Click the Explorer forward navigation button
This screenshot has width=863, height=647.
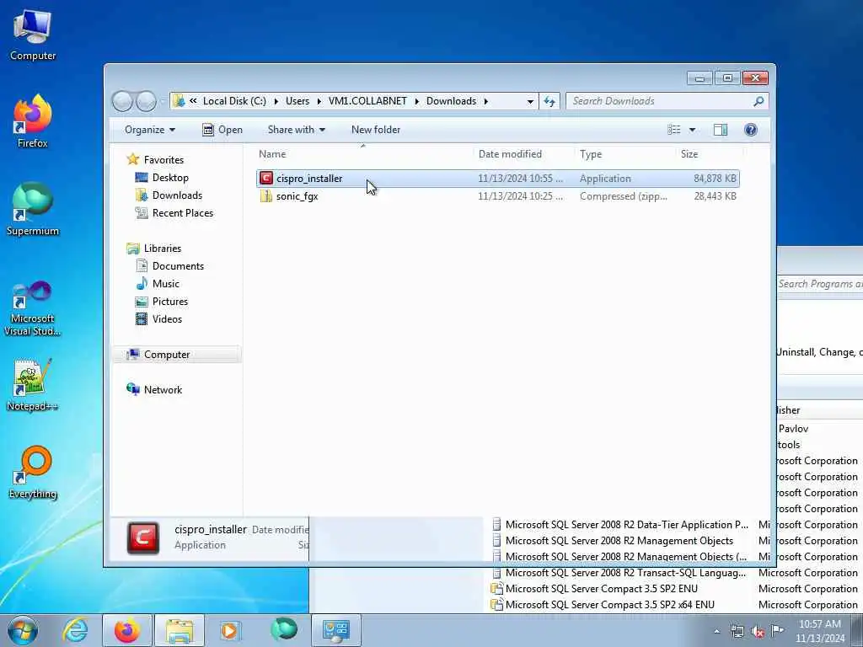(146, 101)
